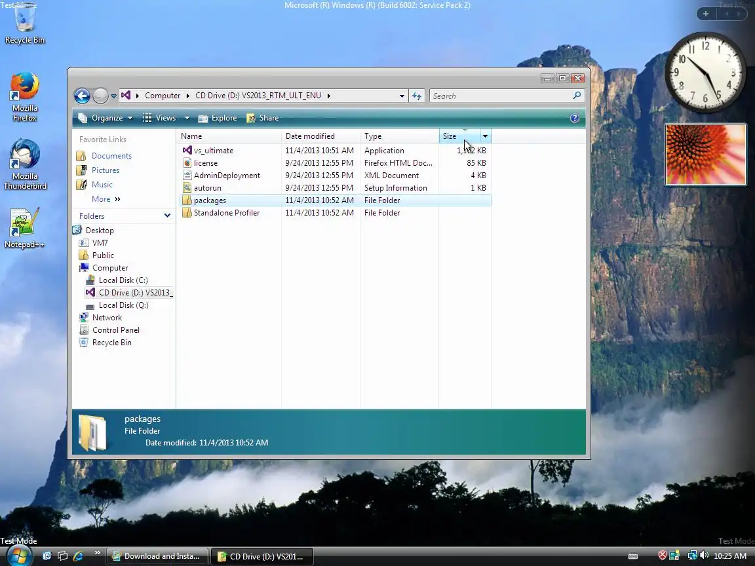Click the 11/4/2013 10:51 AM date cell
Viewport: 755px width, 566px height.
pos(319,151)
